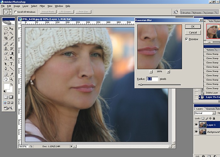Jump to ImageReady button
The width and height of the screenshot is (220, 157).
8,108
